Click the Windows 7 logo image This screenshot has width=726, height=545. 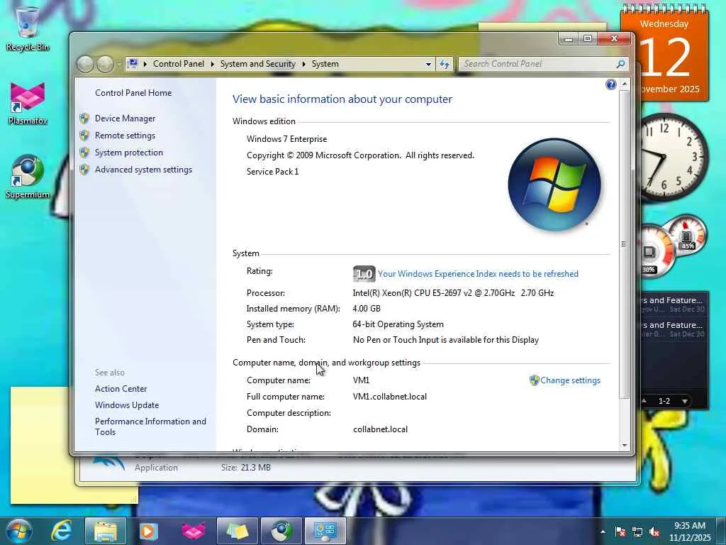click(554, 185)
